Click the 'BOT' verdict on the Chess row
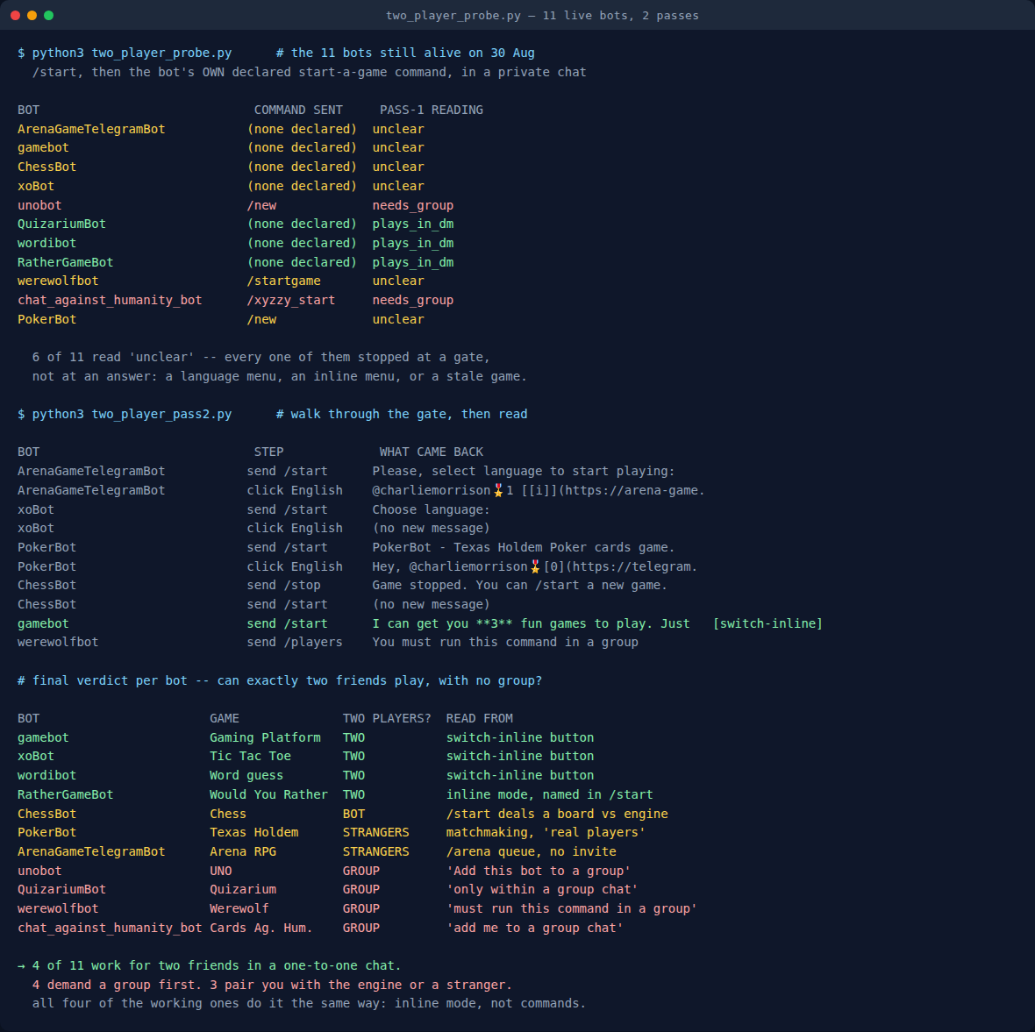Screen dimensions: 1035x1032 353,814
